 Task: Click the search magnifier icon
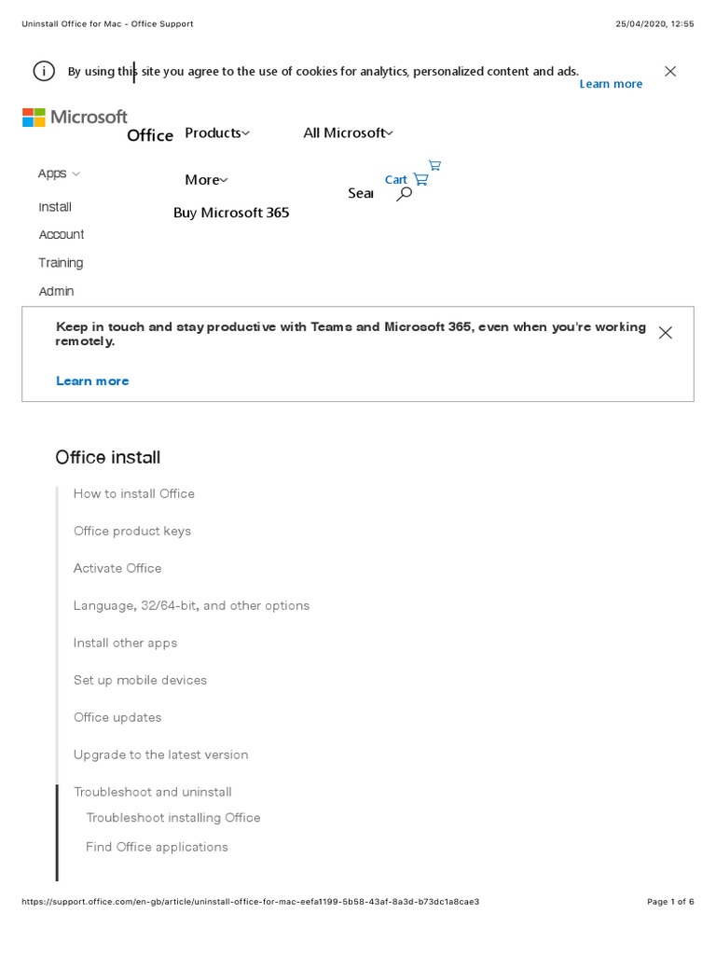point(405,194)
